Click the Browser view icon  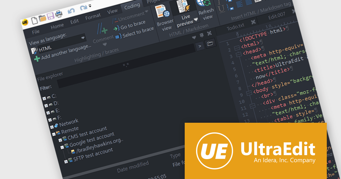[x=163, y=11]
